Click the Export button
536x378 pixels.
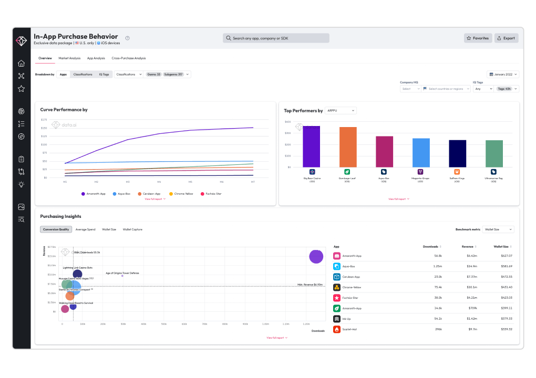(x=506, y=38)
